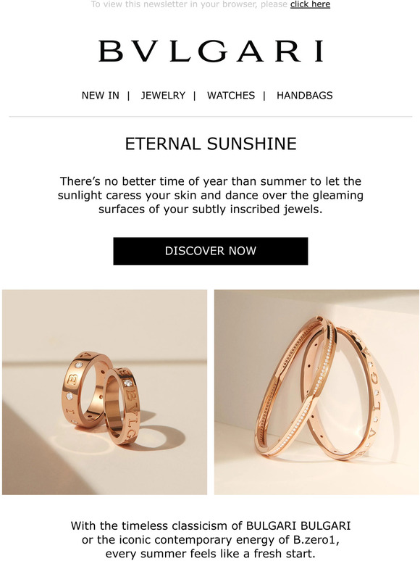Click the pipe separator after JEWELRY

pyautogui.click(x=195, y=96)
